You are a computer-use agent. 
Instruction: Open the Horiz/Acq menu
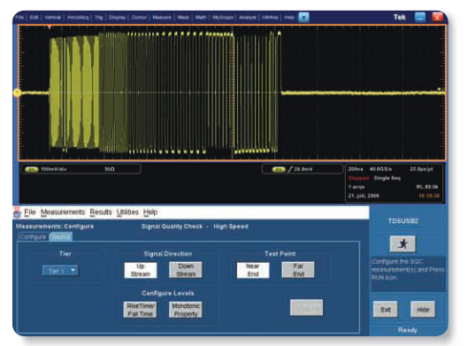78,18
